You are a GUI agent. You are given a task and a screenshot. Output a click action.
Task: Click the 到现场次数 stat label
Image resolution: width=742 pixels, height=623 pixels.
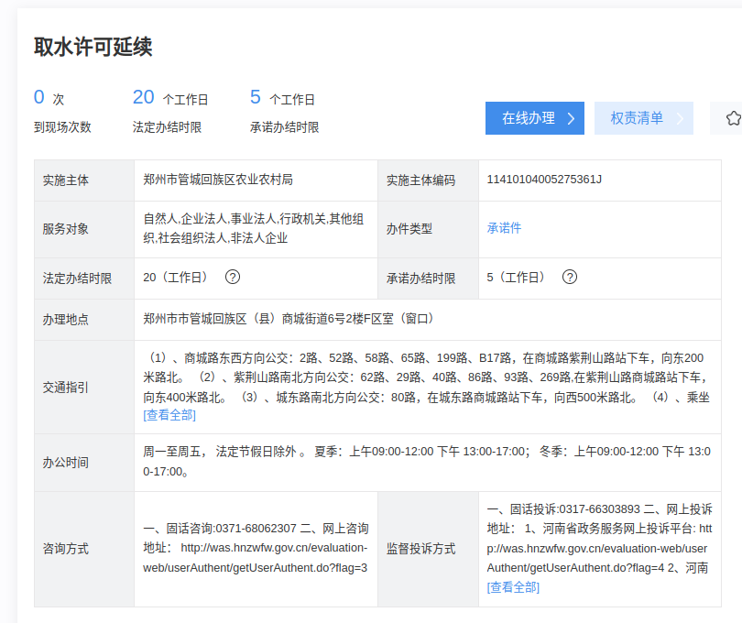point(62,127)
